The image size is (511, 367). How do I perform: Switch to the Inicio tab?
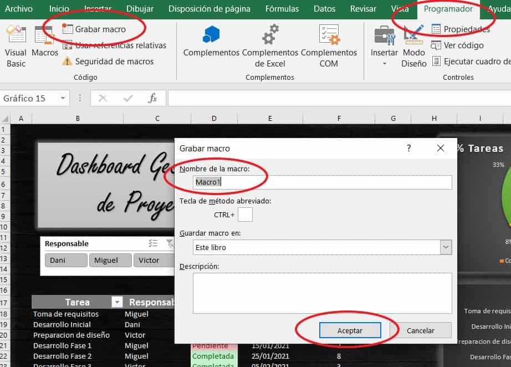point(59,9)
